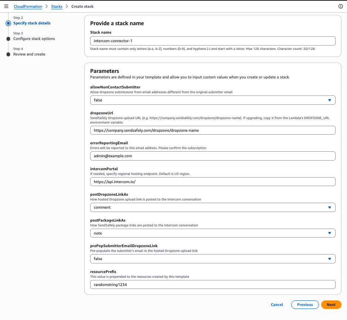The width and height of the screenshot is (347, 320).
Task: Click the 'errorReportingEmail' parameter label
Action: (109, 143)
